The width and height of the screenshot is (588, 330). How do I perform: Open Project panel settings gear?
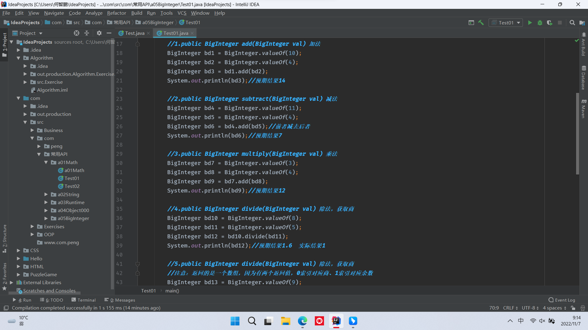click(x=99, y=33)
